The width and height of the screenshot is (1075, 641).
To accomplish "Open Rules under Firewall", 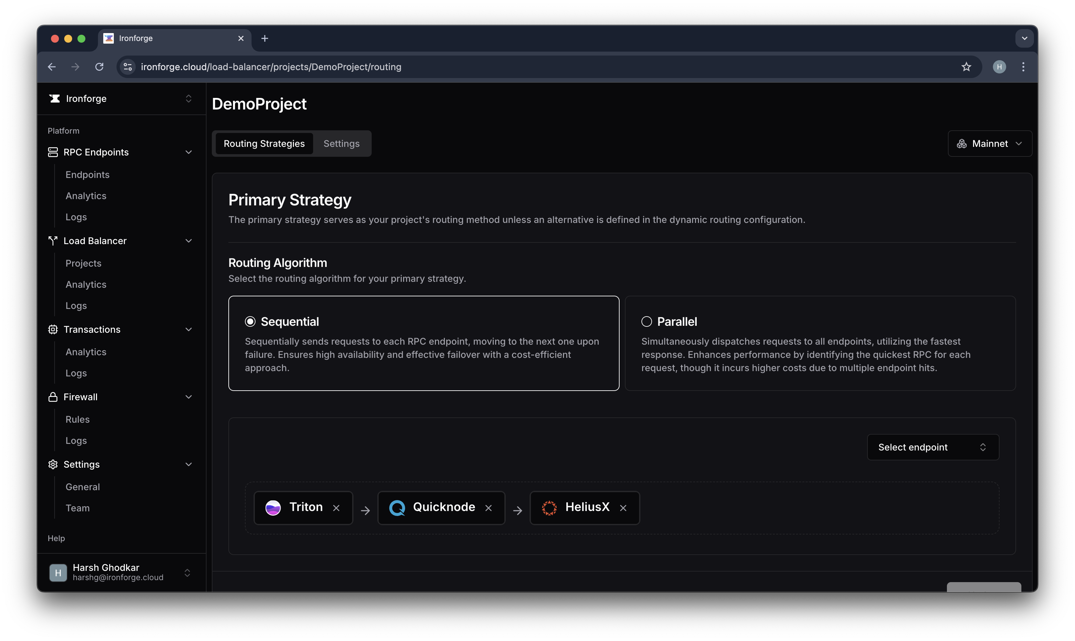I will click(x=77, y=419).
